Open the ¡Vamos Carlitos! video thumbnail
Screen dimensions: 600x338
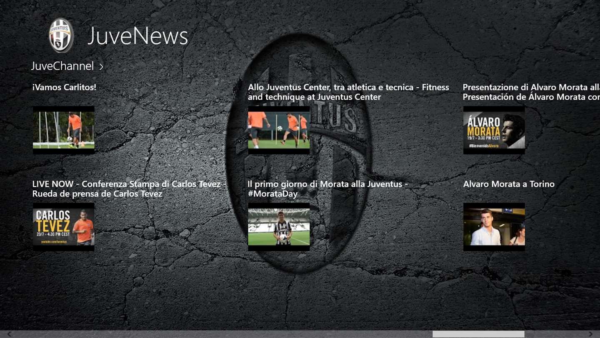64,130
